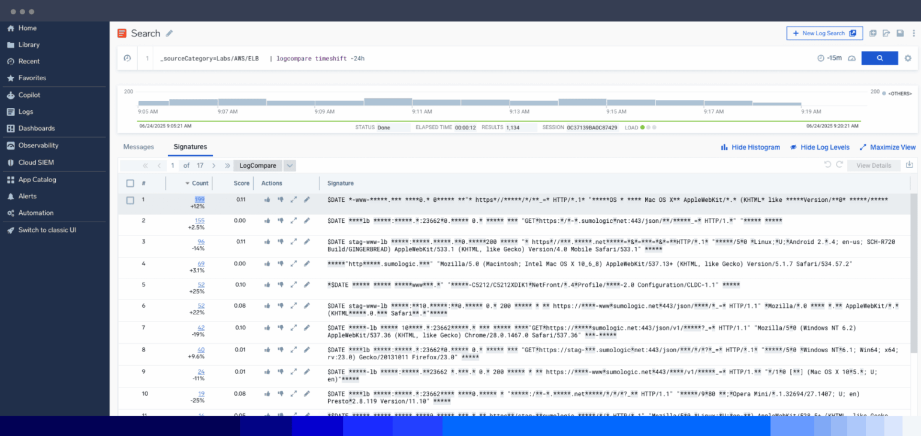Click the histogram bar near 9:11 AM
This screenshot has height=436, width=921.
click(437, 101)
